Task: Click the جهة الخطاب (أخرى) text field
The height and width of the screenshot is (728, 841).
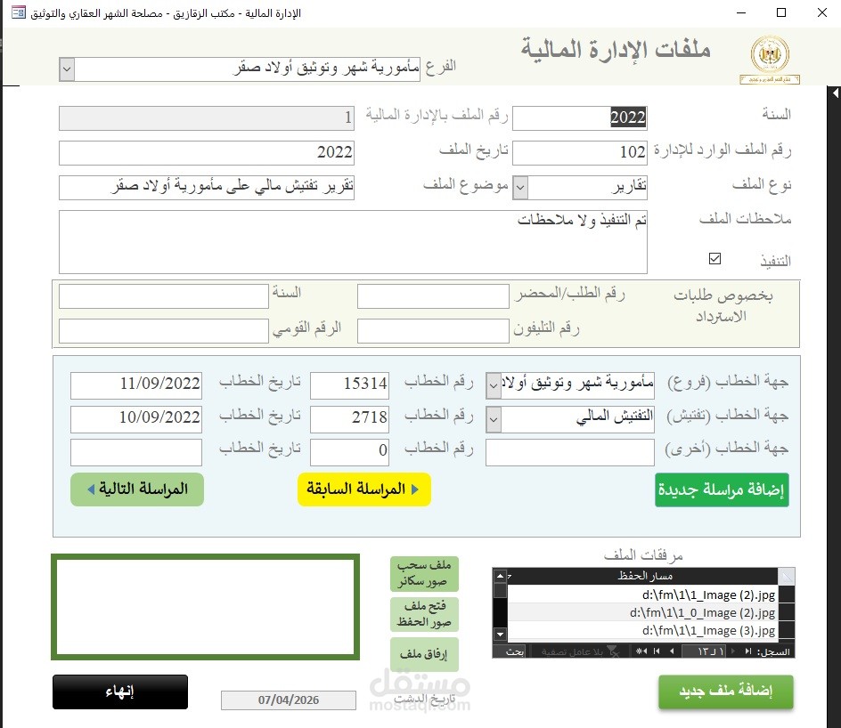Action: 570,453
